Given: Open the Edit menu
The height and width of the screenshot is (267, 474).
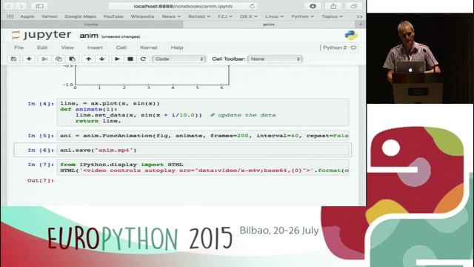Looking at the screenshot, I should coord(42,47).
